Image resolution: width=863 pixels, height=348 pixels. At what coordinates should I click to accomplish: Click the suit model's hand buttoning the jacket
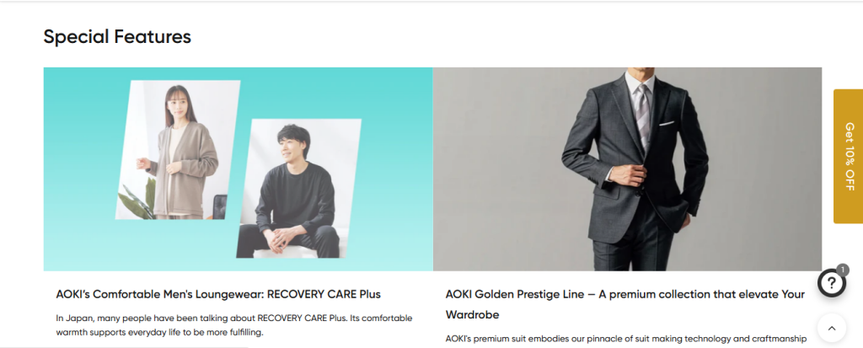click(627, 173)
